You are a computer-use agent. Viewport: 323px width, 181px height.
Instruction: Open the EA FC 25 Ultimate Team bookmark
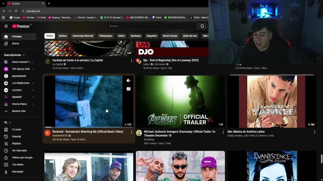[x=112, y=18]
